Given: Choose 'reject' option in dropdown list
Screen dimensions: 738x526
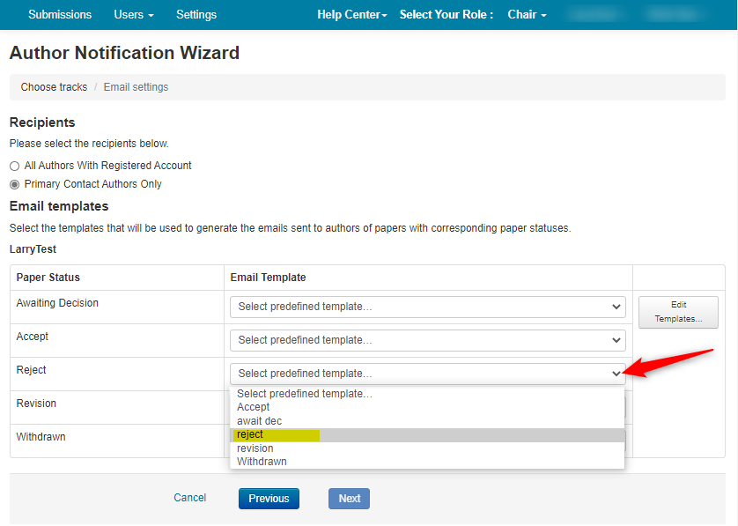Looking at the screenshot, I should point(250,434).
